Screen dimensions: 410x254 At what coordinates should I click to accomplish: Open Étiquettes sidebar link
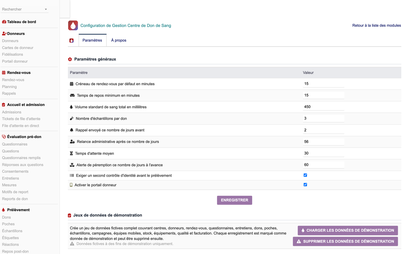pyautogui.click(x=10, y=238)
